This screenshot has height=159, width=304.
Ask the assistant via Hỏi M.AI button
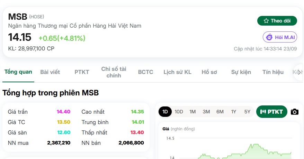(x=280, y=37)
